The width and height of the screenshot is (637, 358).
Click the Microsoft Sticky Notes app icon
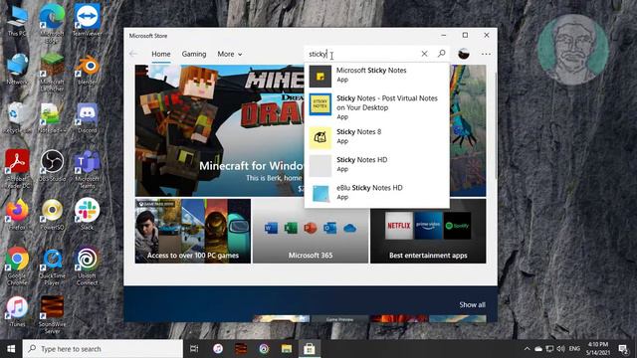point(320,77)
